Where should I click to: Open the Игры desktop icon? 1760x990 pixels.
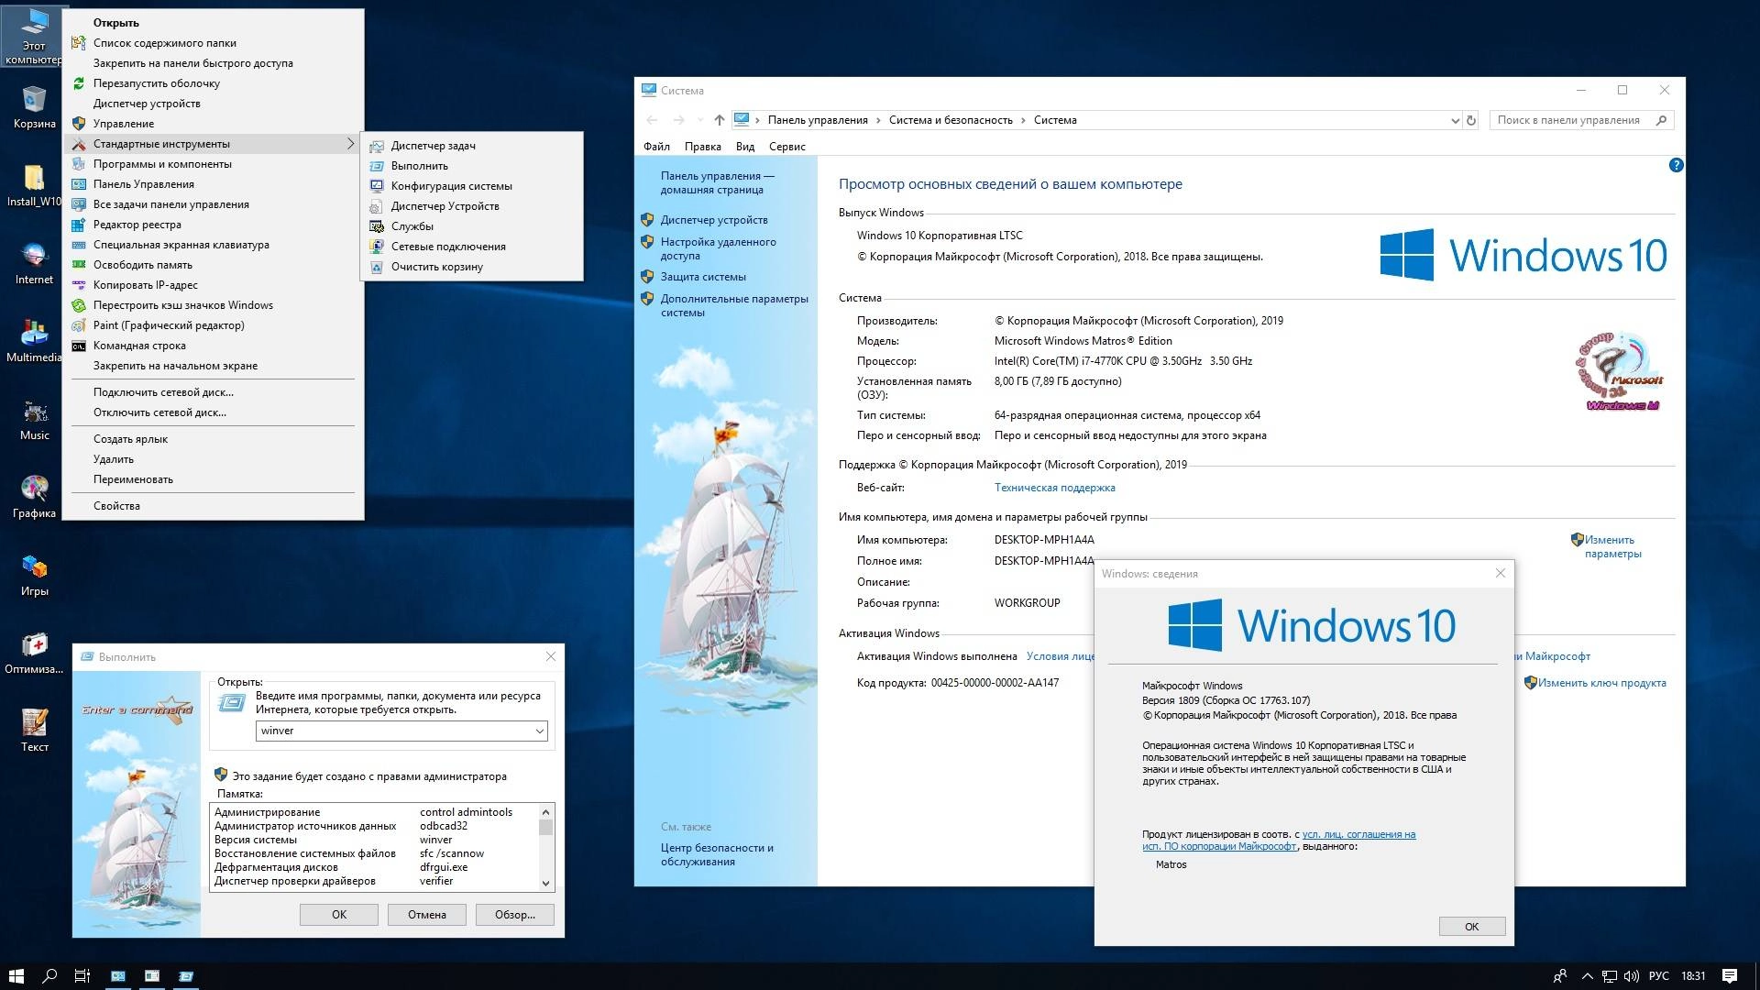pos(34,575)
